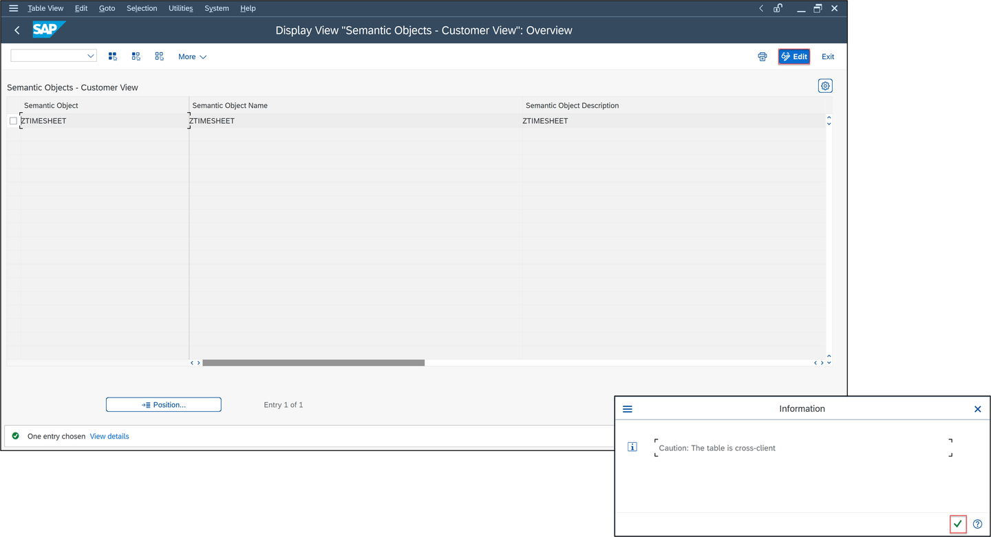This screenshot has height=537, width=991.
Task: Open the Edit menu in the menu bar
Action: tap(81, 8)
